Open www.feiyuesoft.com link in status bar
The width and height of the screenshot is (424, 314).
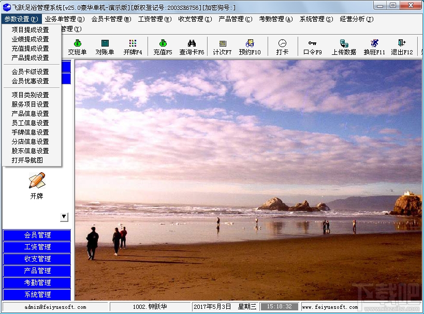330,307
